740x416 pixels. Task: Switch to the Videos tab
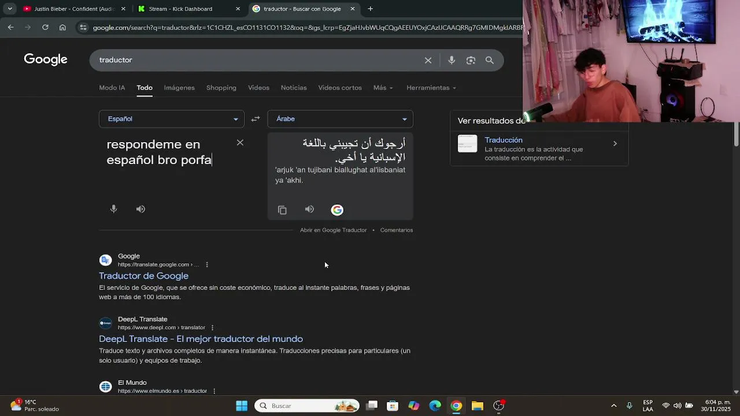tap(258, 88)
